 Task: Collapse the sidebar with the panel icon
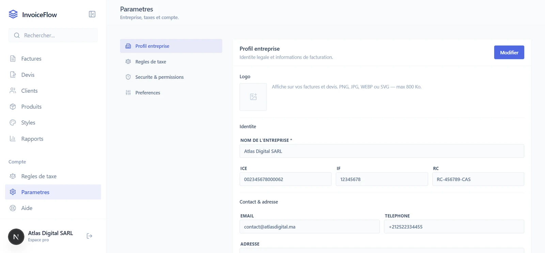[x=92, y=14]
